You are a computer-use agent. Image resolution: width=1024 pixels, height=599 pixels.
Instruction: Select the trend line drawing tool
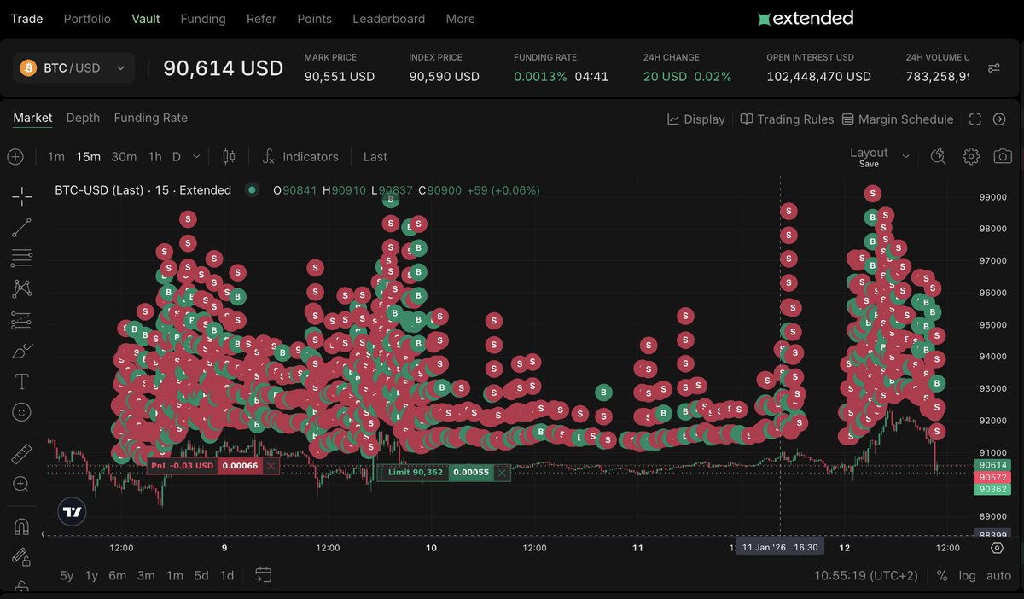tap(22, 227)
